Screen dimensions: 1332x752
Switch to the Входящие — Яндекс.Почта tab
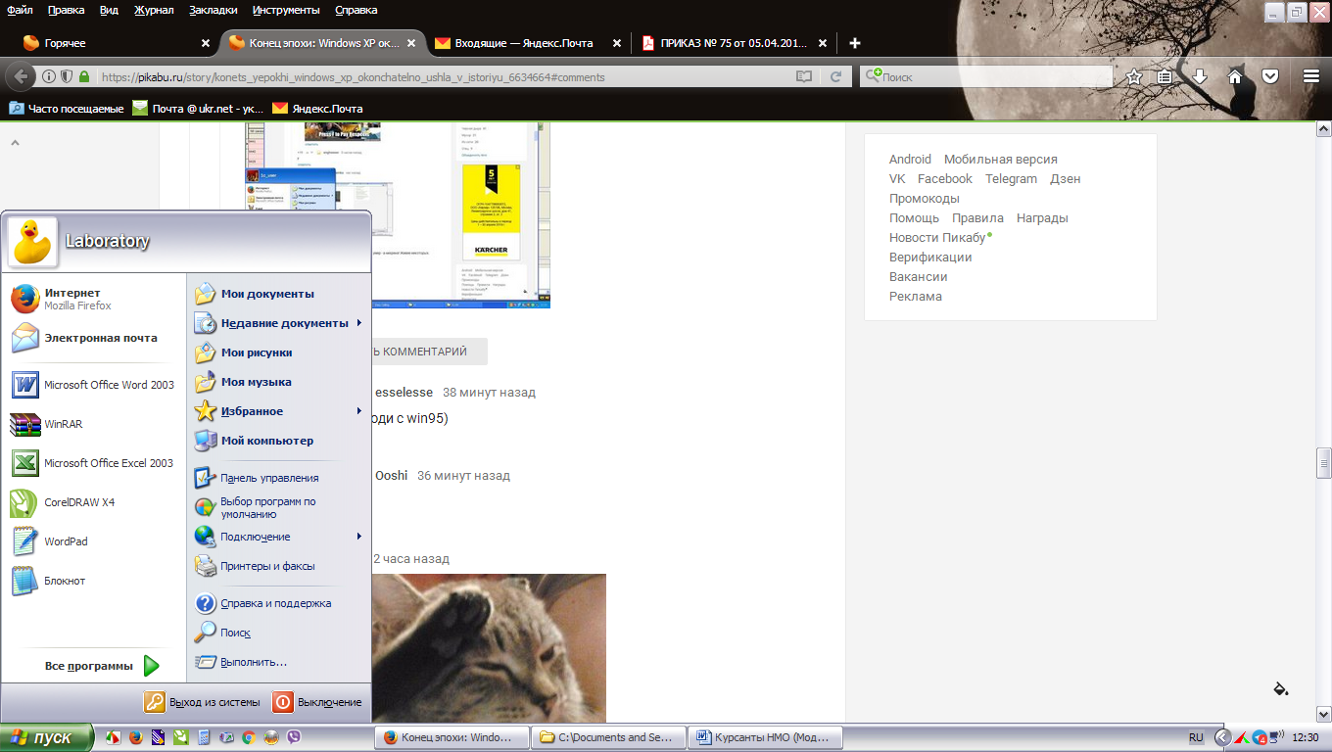coord(524,43)
